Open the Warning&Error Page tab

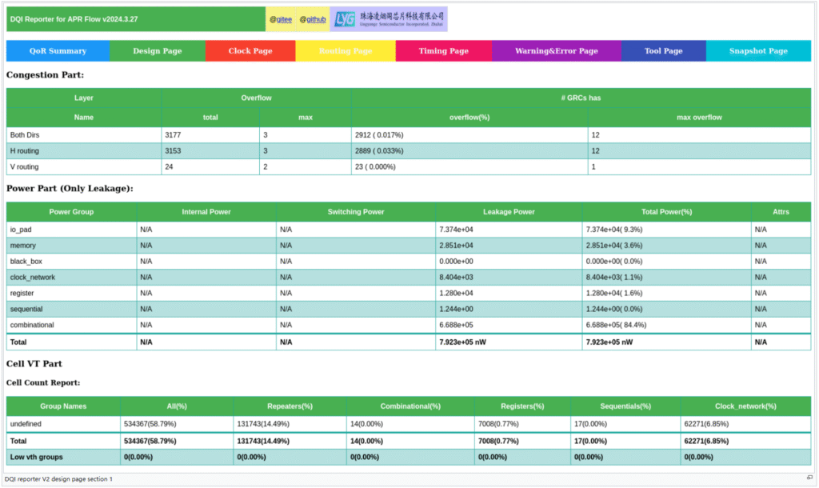pos(556,51)
